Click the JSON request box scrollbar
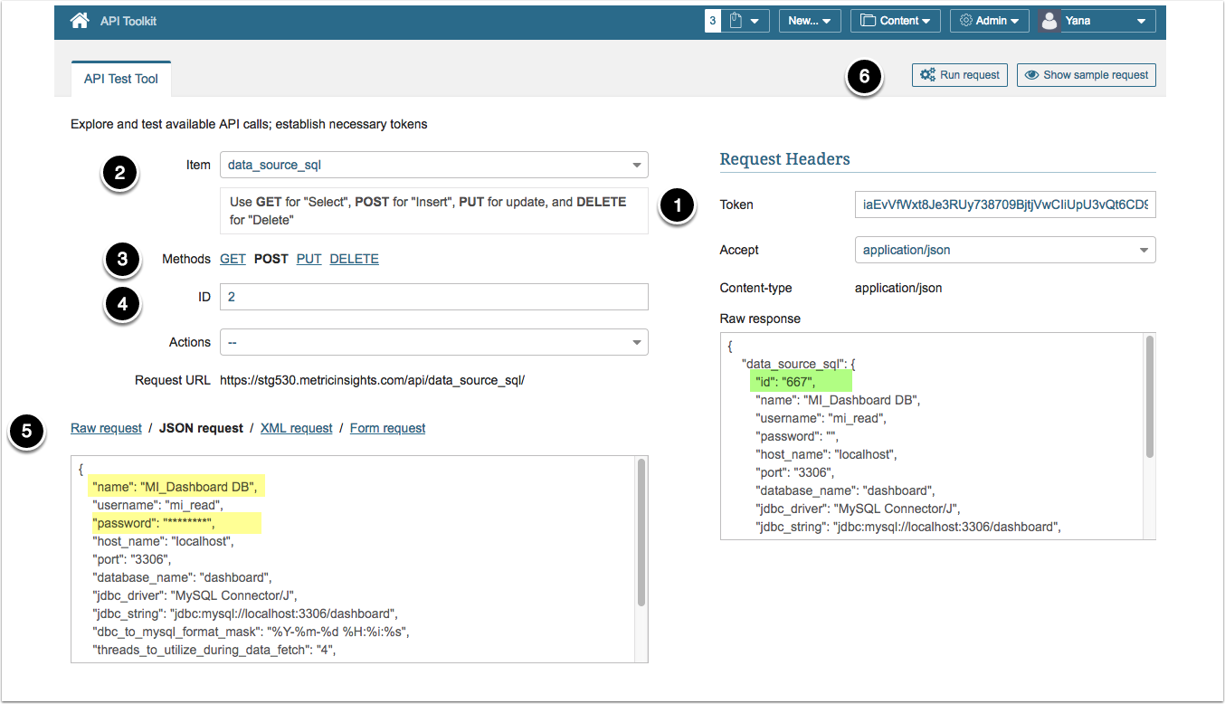The height and width of the screenshot is (704, 1225). (641, 534)
